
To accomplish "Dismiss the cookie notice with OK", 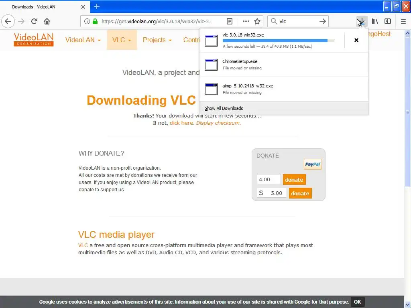I will (x=357, y=302).
